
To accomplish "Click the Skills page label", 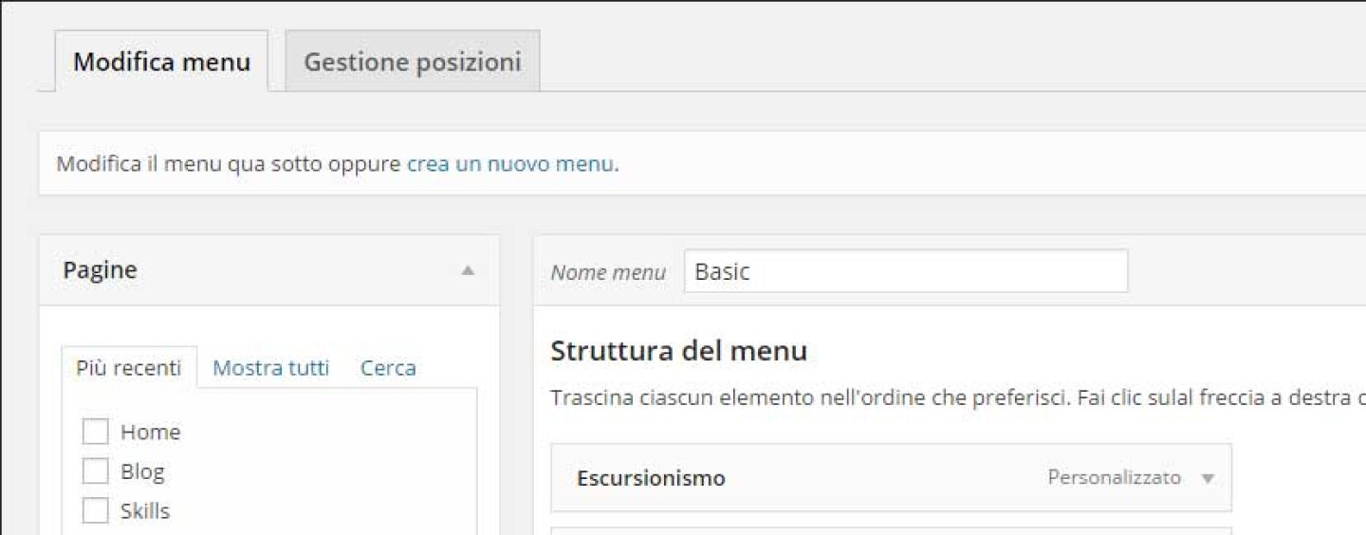I will pos(145,511).
